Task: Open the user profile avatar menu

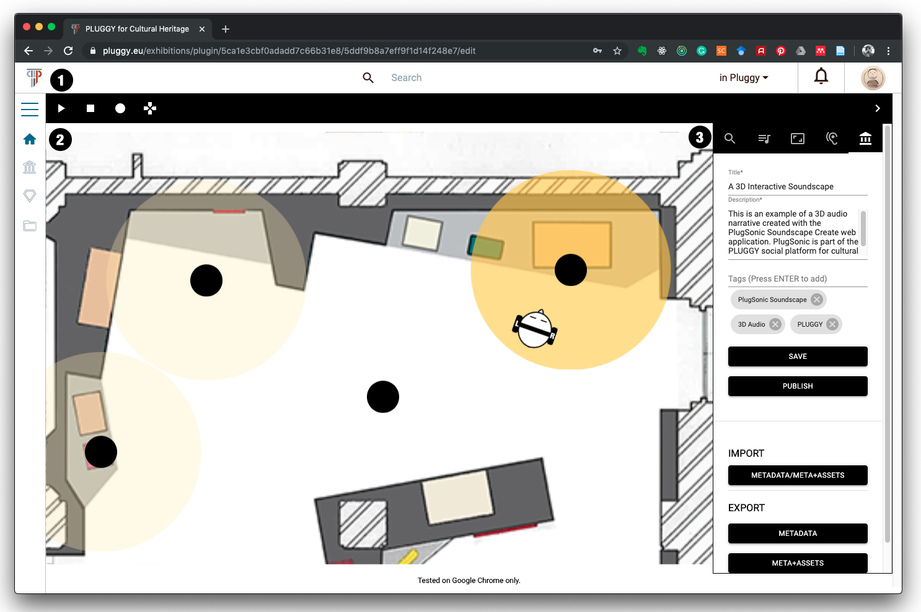Action: point(873,78)
